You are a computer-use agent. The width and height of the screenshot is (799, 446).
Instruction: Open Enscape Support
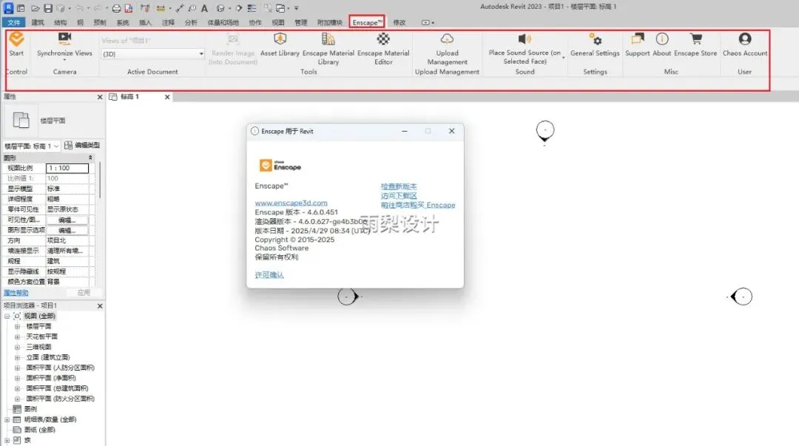pyautogui.click(x=637, y=44)
